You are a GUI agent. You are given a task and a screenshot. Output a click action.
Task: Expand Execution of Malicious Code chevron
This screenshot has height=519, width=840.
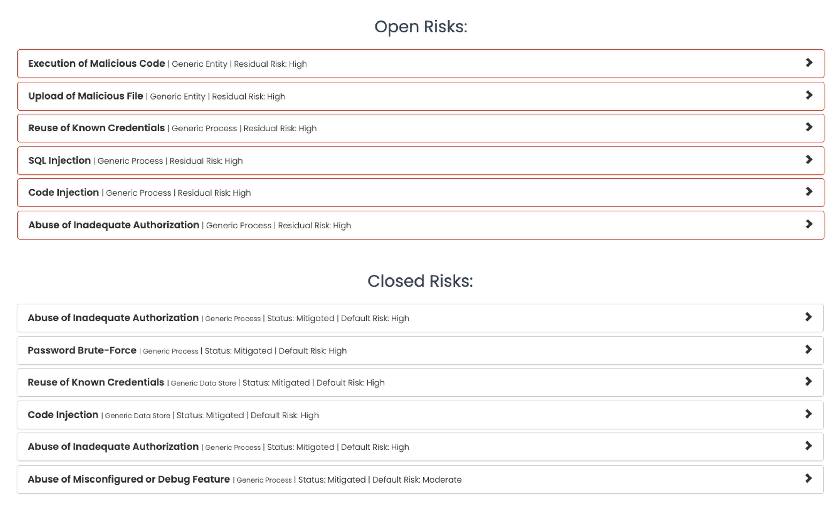pos(809,63)
